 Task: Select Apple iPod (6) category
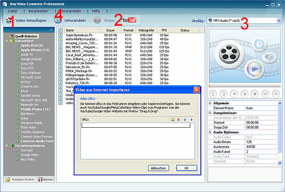32,45
